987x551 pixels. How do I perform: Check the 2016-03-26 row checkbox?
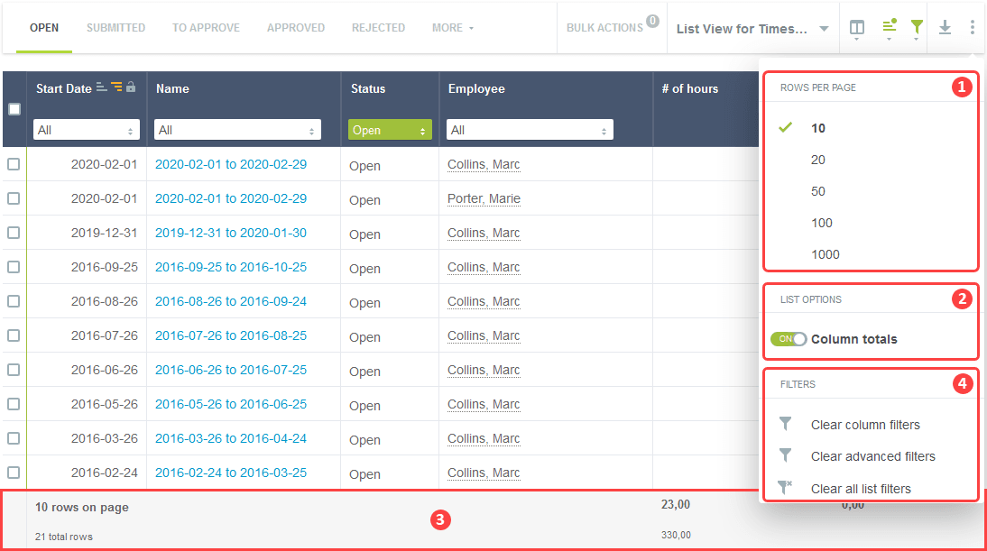point(14,438)
